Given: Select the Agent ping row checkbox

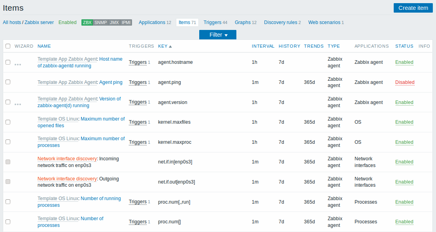Looking at the screenshot, I should point(8,82).
